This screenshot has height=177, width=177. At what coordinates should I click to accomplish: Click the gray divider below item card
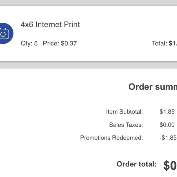tap(88, 65)
